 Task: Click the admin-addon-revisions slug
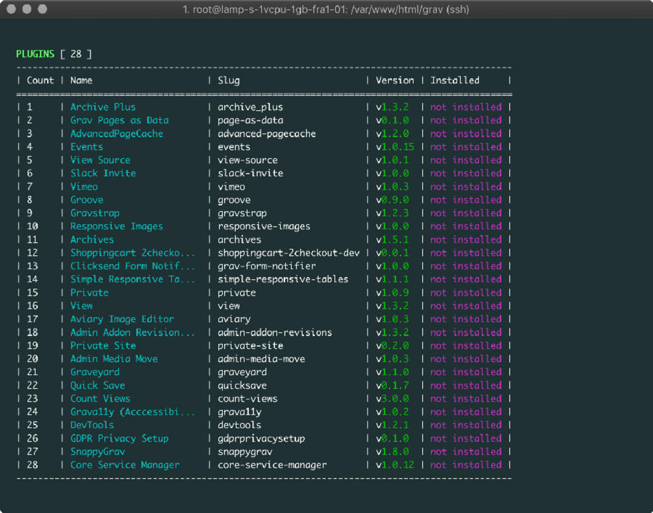click(275, 332)
